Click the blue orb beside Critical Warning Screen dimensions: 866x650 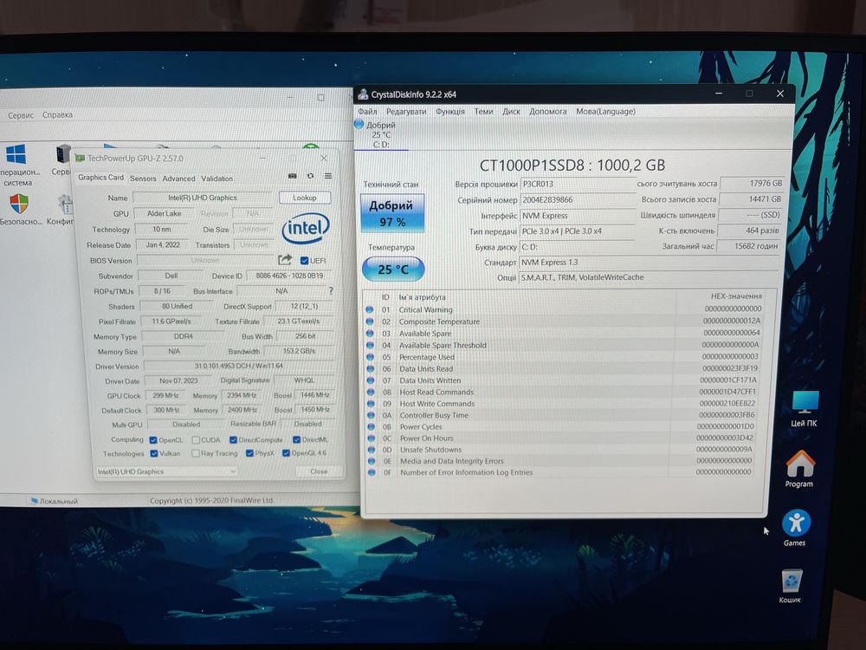click(x=370, y=310)
